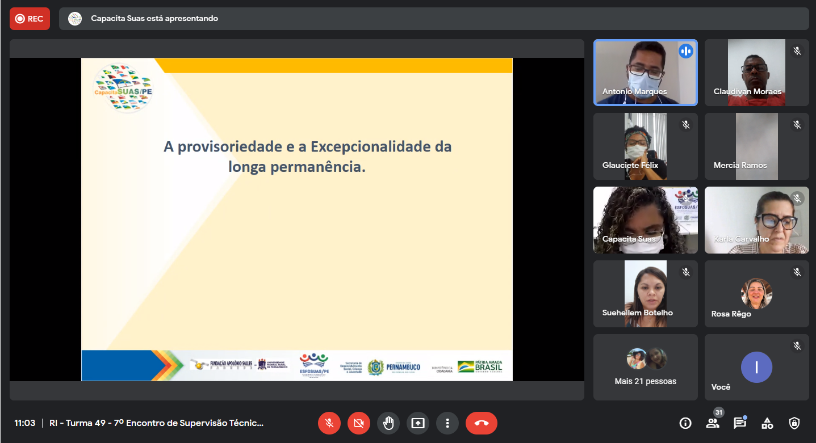Open the meeting details info icon
Screen dimensions: 816x443
pos(685,423)
